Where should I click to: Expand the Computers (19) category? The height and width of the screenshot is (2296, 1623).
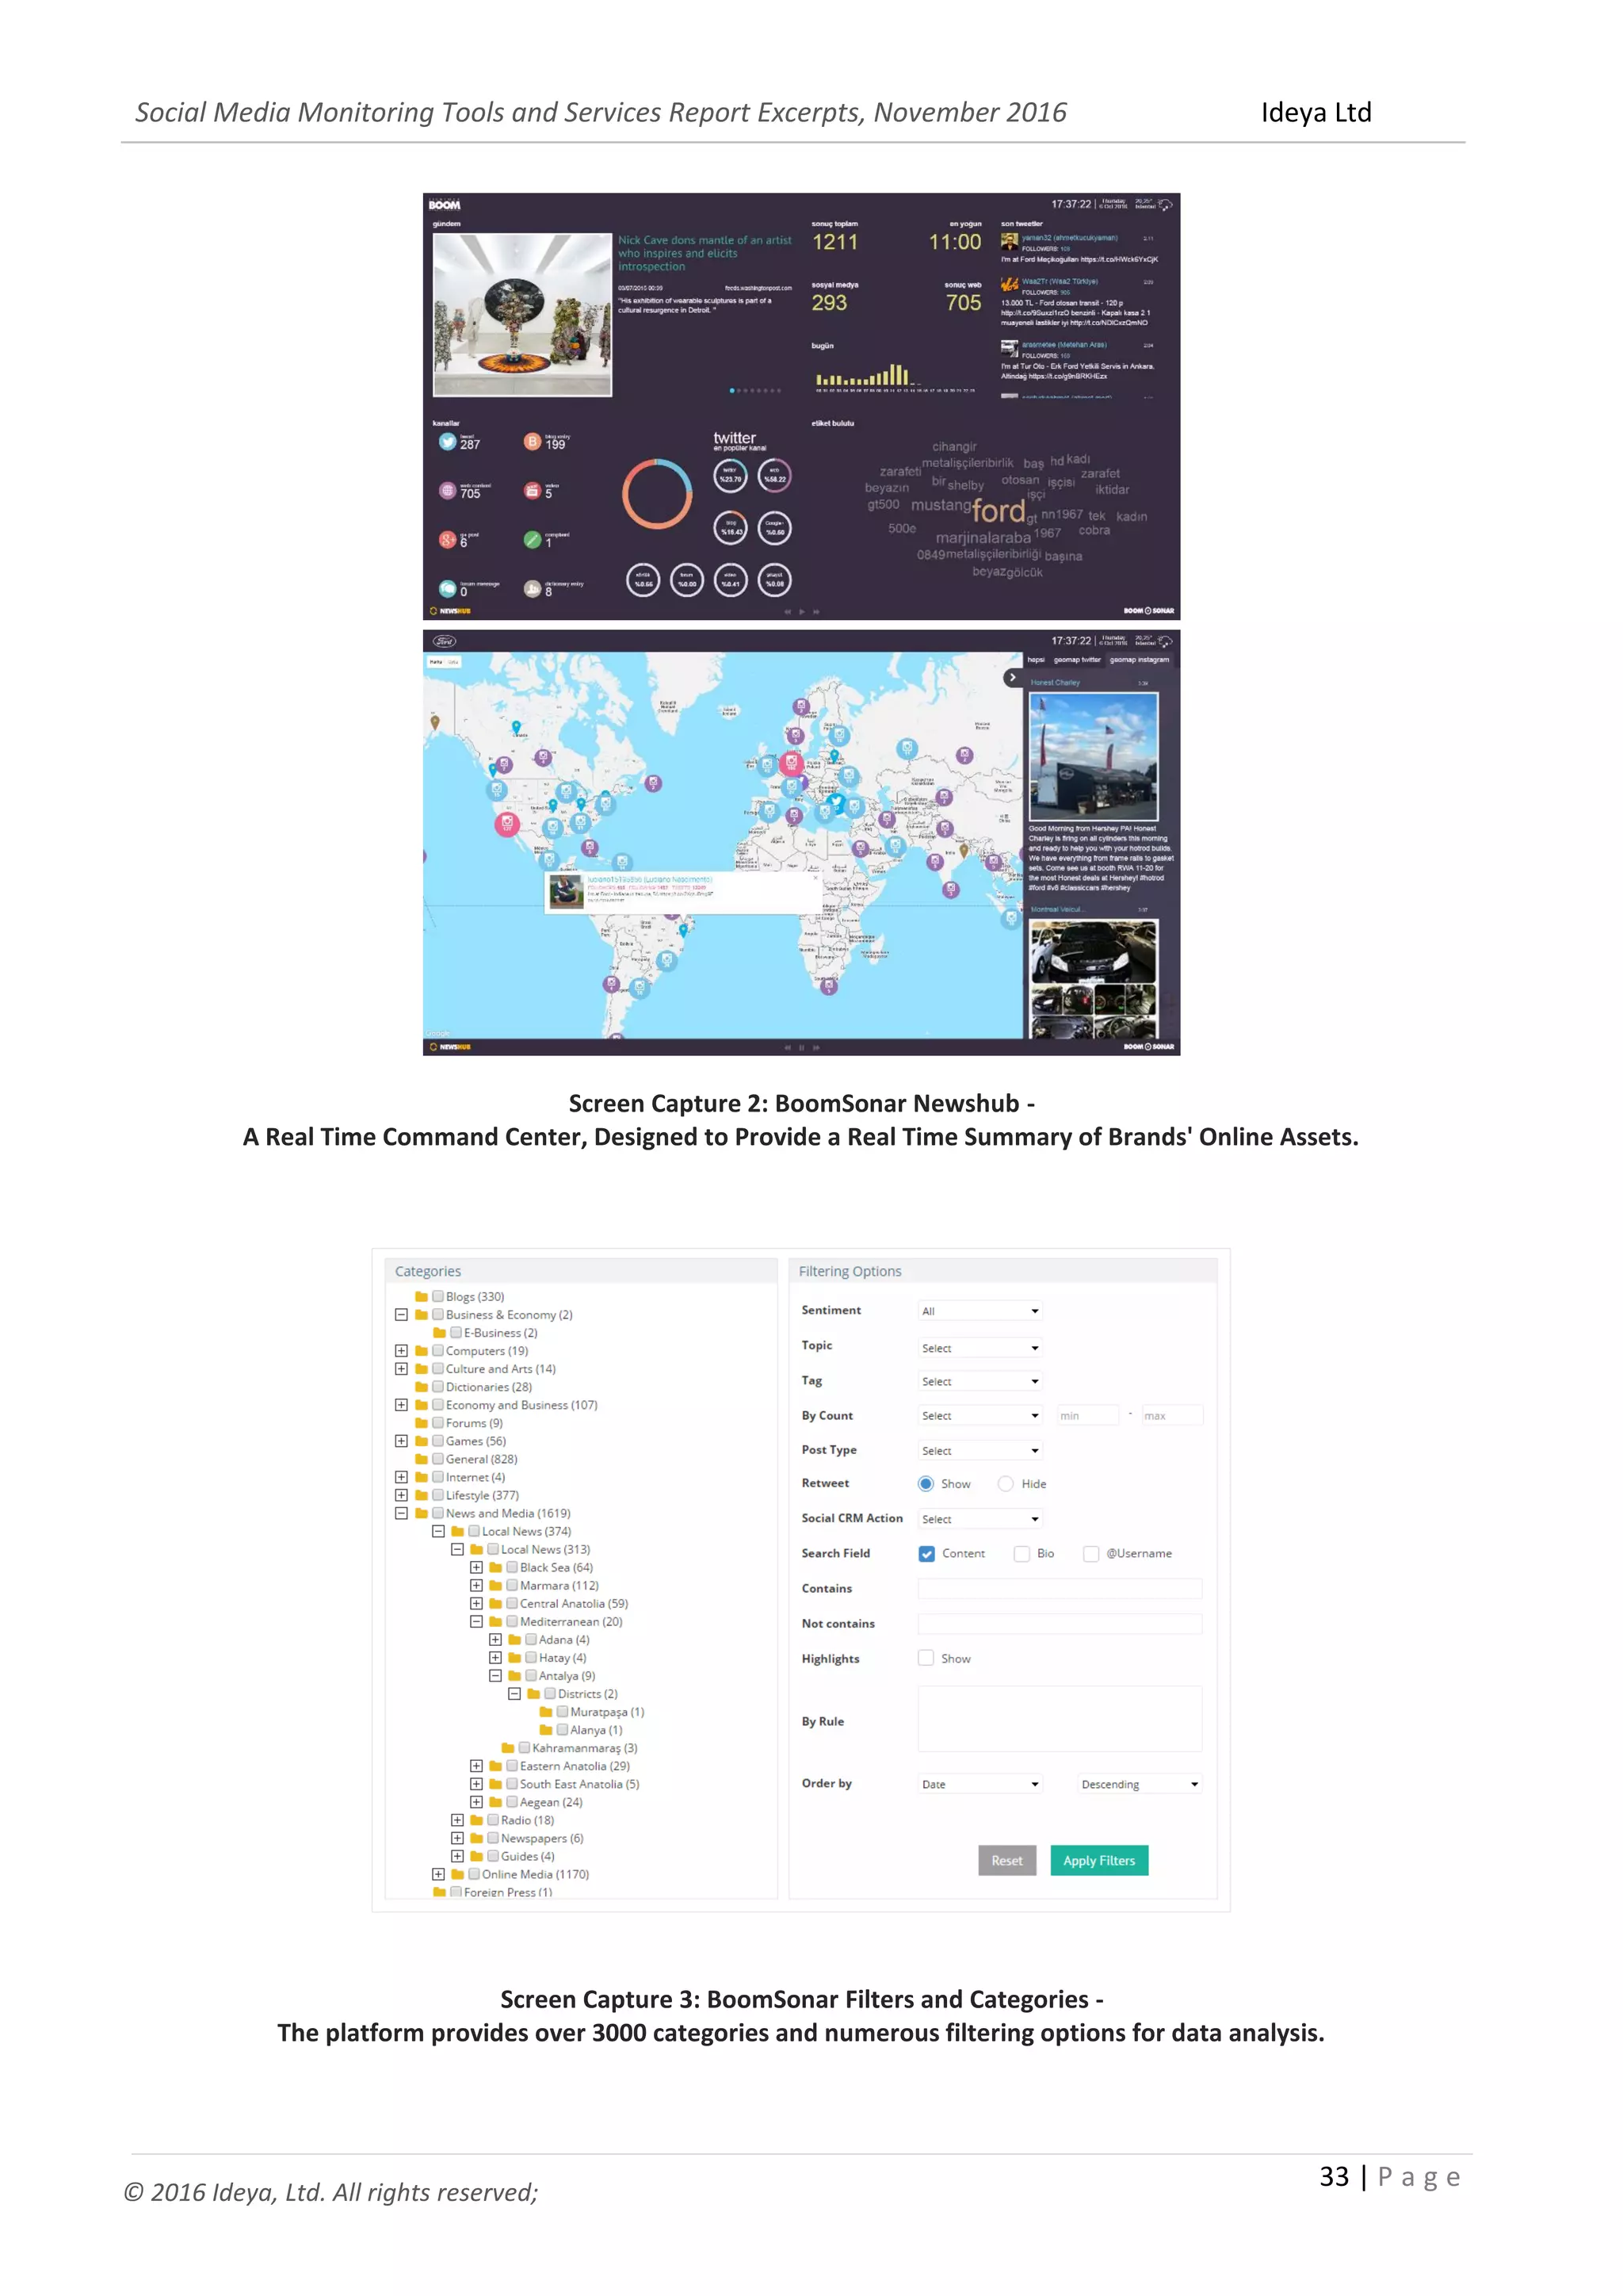[401, 1350]
